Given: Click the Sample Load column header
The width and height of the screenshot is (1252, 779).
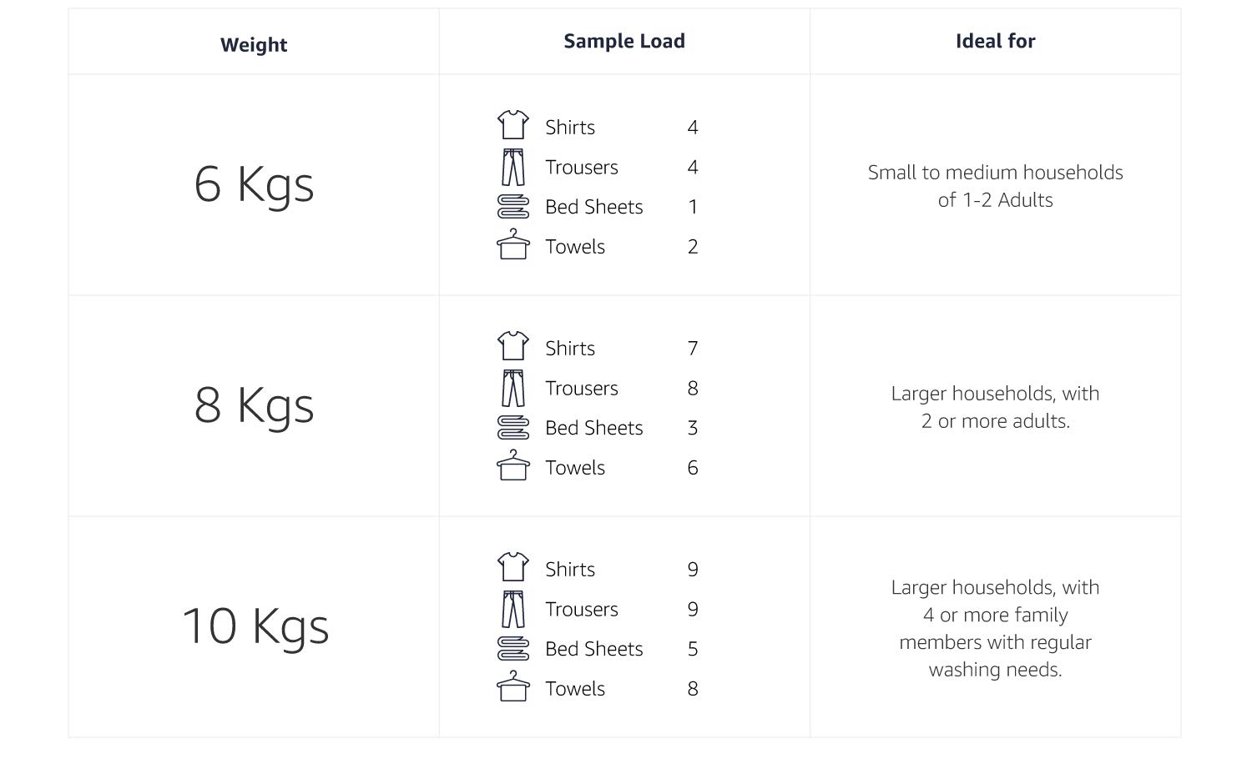Looking at the screenshot, I should 624,41.
